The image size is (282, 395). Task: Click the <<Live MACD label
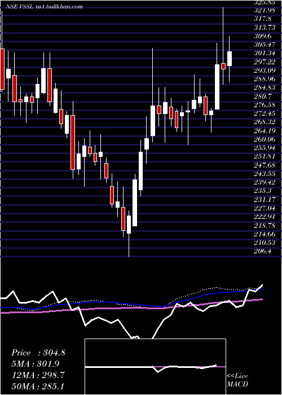tap(237, 380)
